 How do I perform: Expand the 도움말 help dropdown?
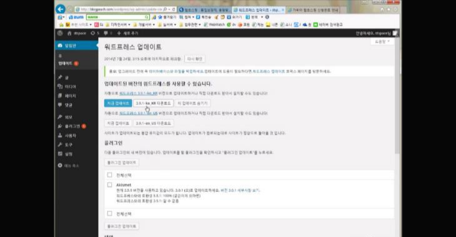382,42
